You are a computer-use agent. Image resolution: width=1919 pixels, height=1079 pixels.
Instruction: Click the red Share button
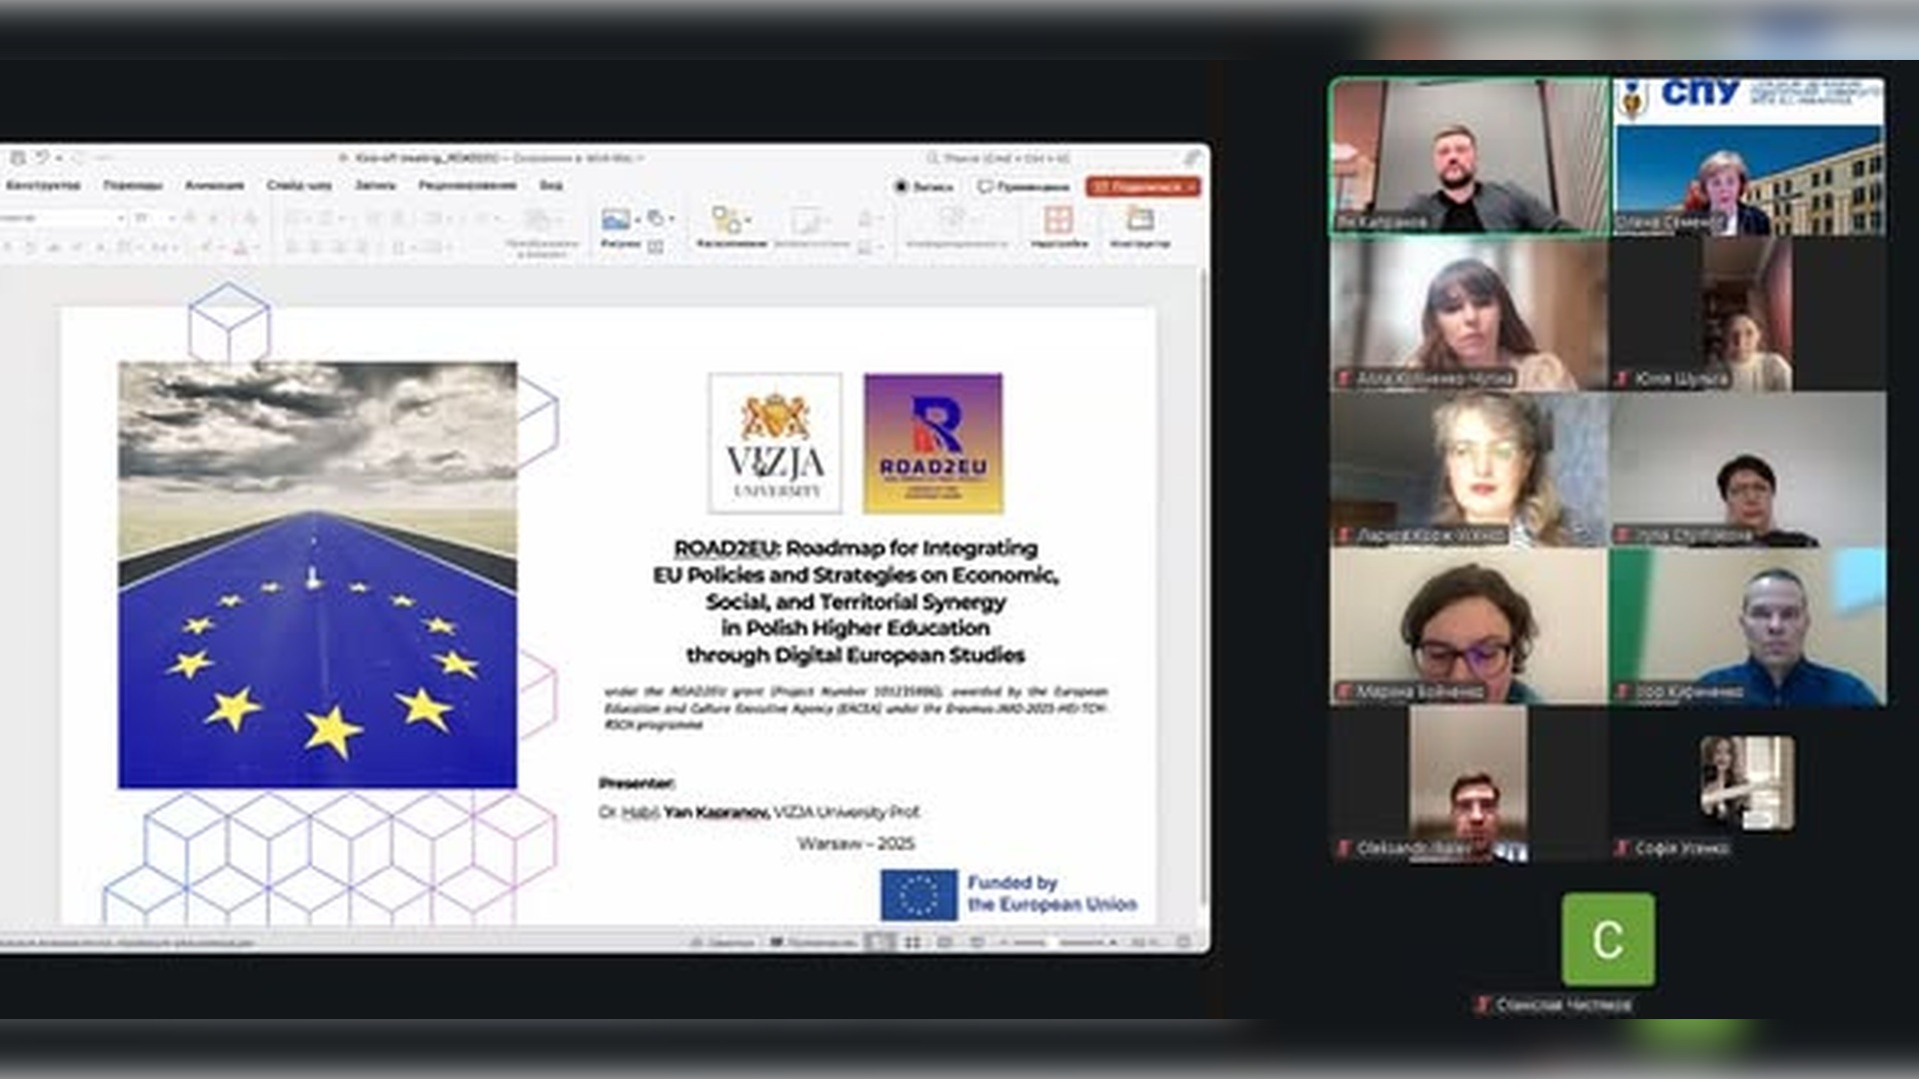click(1142, 187)
